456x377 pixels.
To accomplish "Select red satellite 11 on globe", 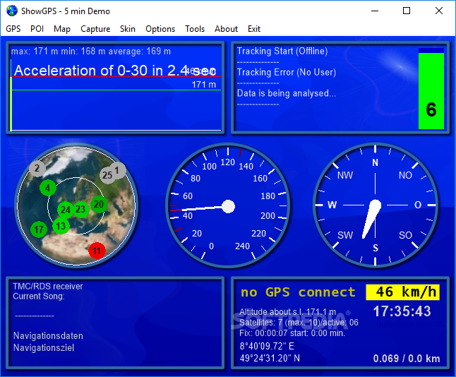I will (x=97, y=251).
